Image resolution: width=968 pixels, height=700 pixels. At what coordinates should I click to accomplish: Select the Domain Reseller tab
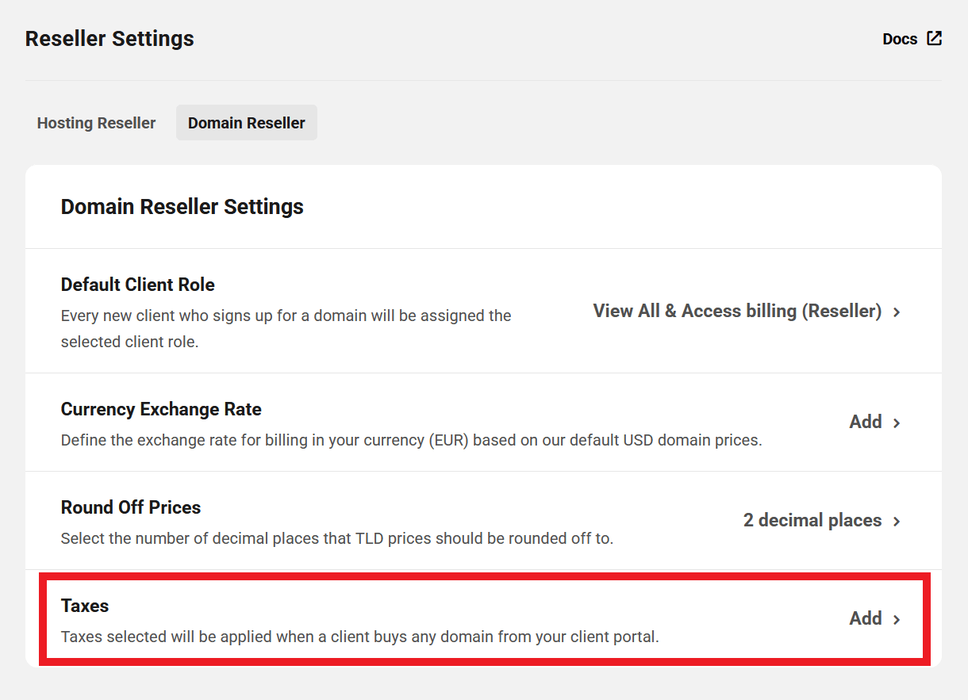(247, 123)
